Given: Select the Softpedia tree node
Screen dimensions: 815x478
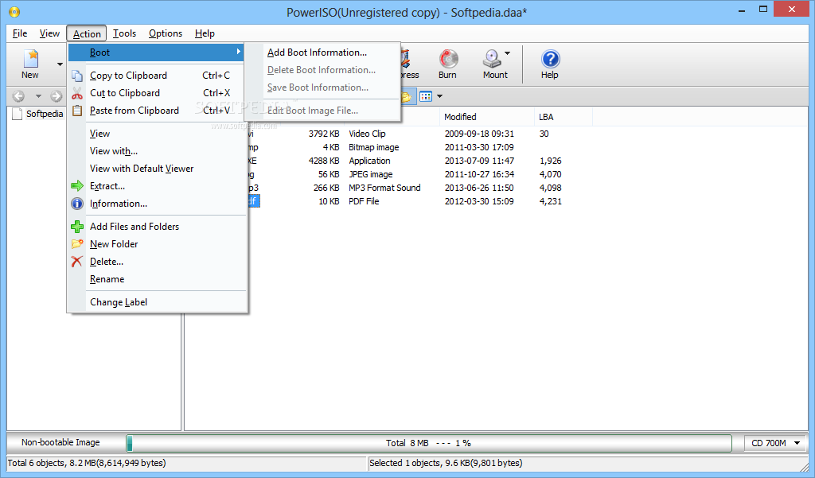Looking at the screenshot, I should coord(45,114).
